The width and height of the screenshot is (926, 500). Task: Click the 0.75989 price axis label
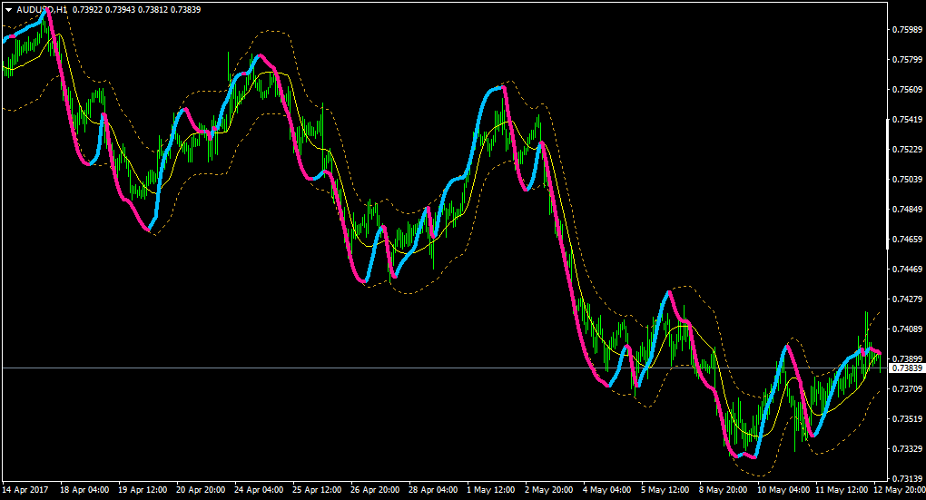907,30
